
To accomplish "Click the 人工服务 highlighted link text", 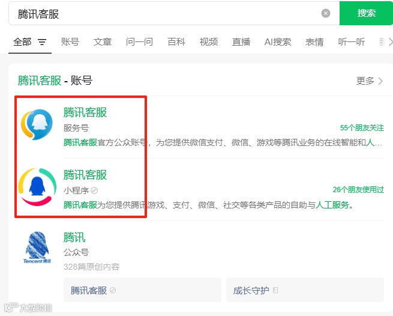I will click(332, 205).
